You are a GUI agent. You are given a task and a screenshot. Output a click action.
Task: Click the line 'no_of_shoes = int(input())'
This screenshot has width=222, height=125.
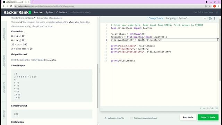point(128,34)
